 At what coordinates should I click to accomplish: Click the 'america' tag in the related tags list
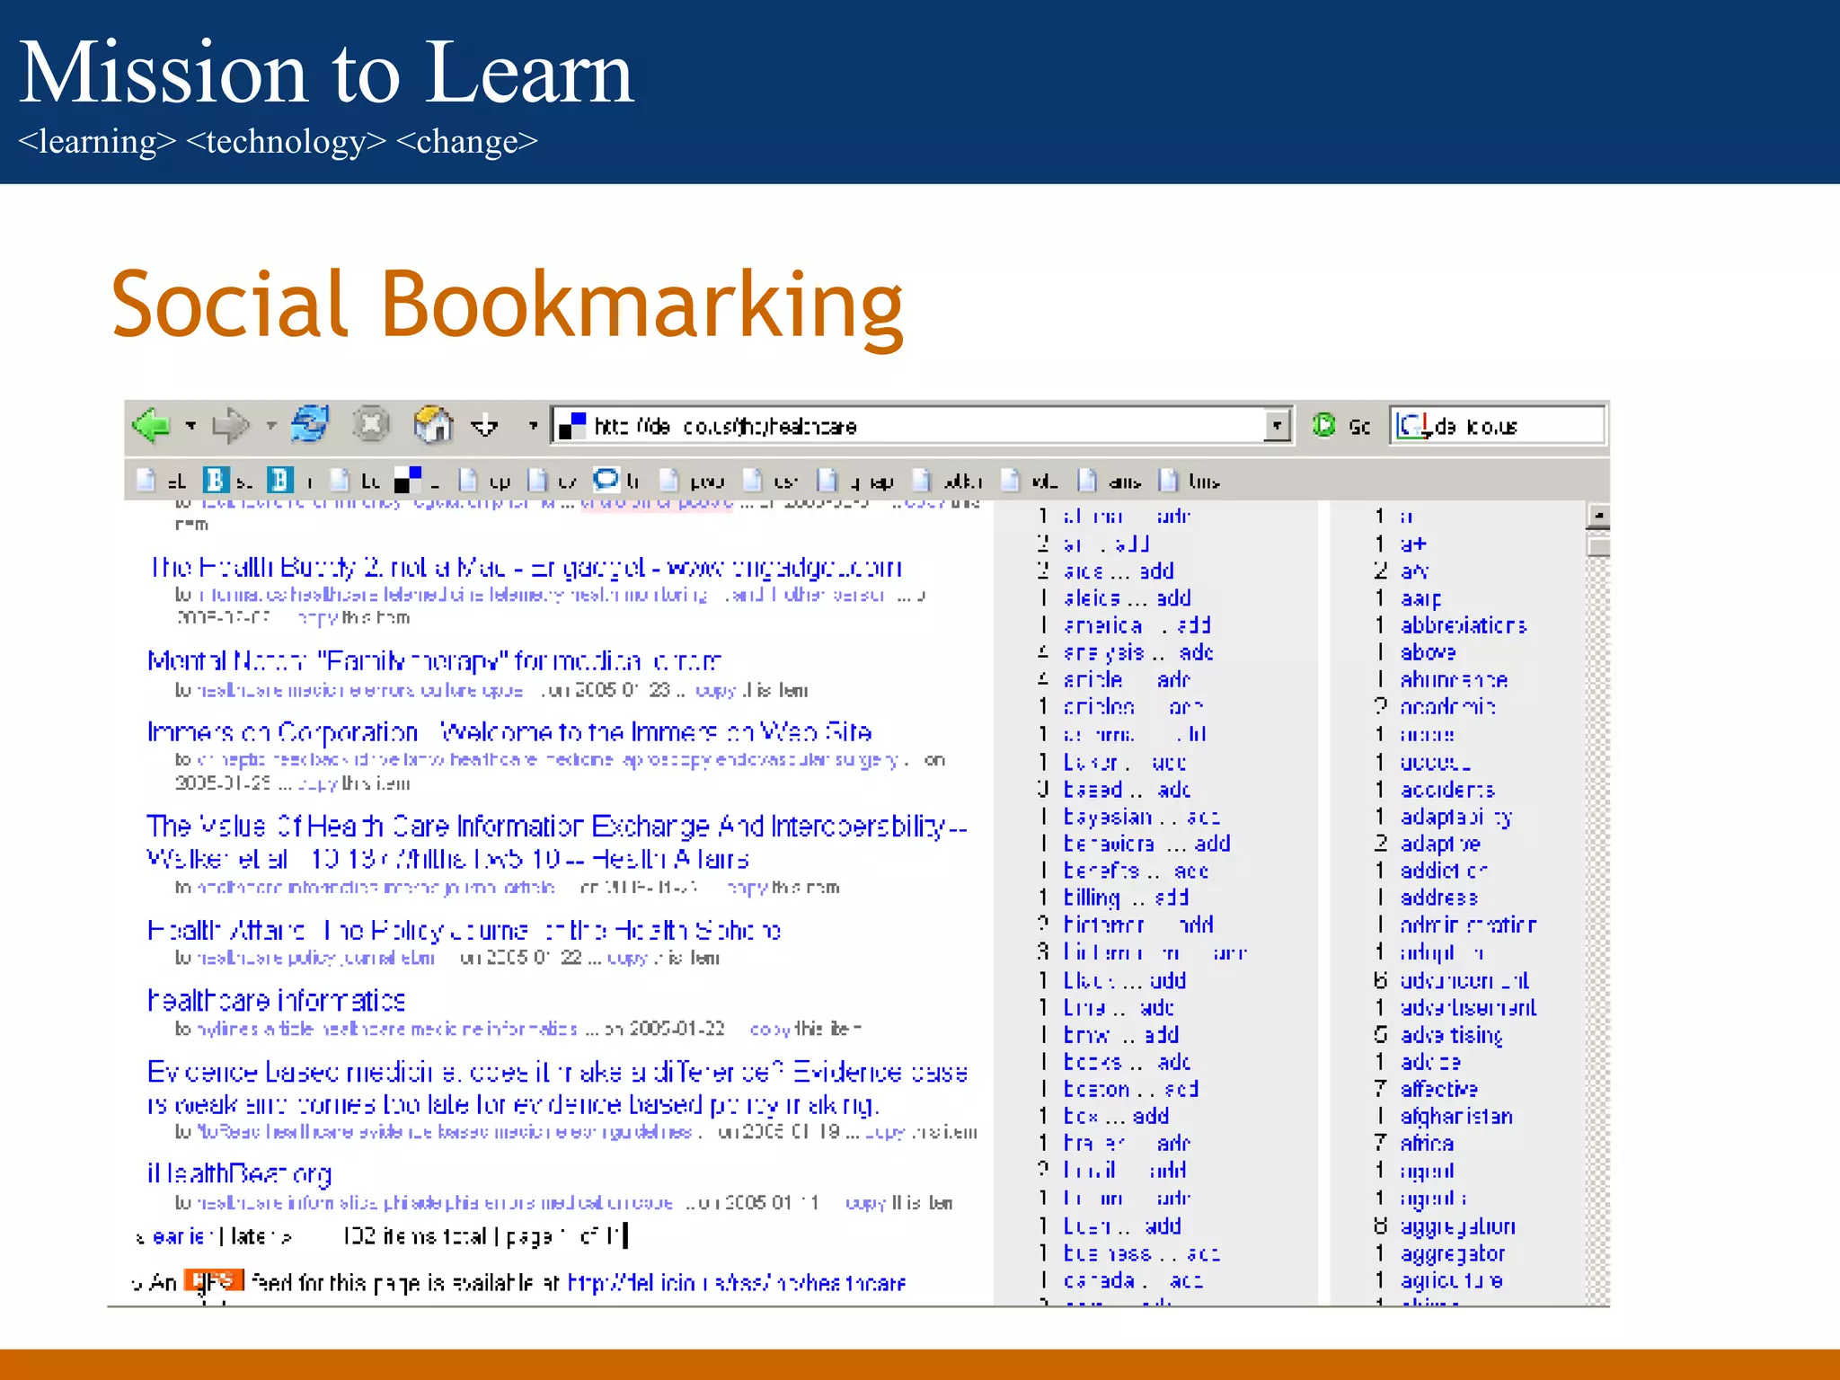1102,625
